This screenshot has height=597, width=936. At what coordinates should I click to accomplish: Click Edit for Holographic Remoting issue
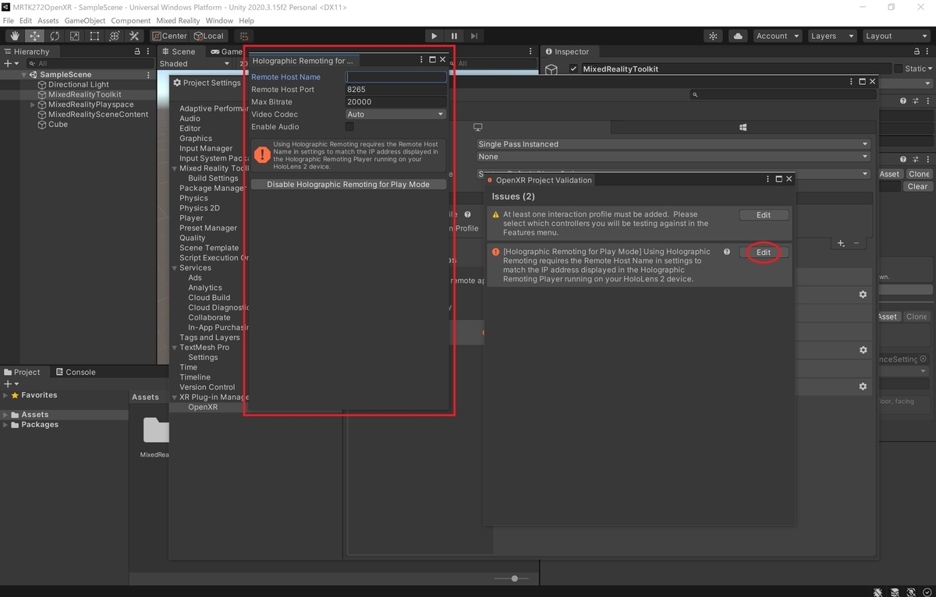pos(764,253)
